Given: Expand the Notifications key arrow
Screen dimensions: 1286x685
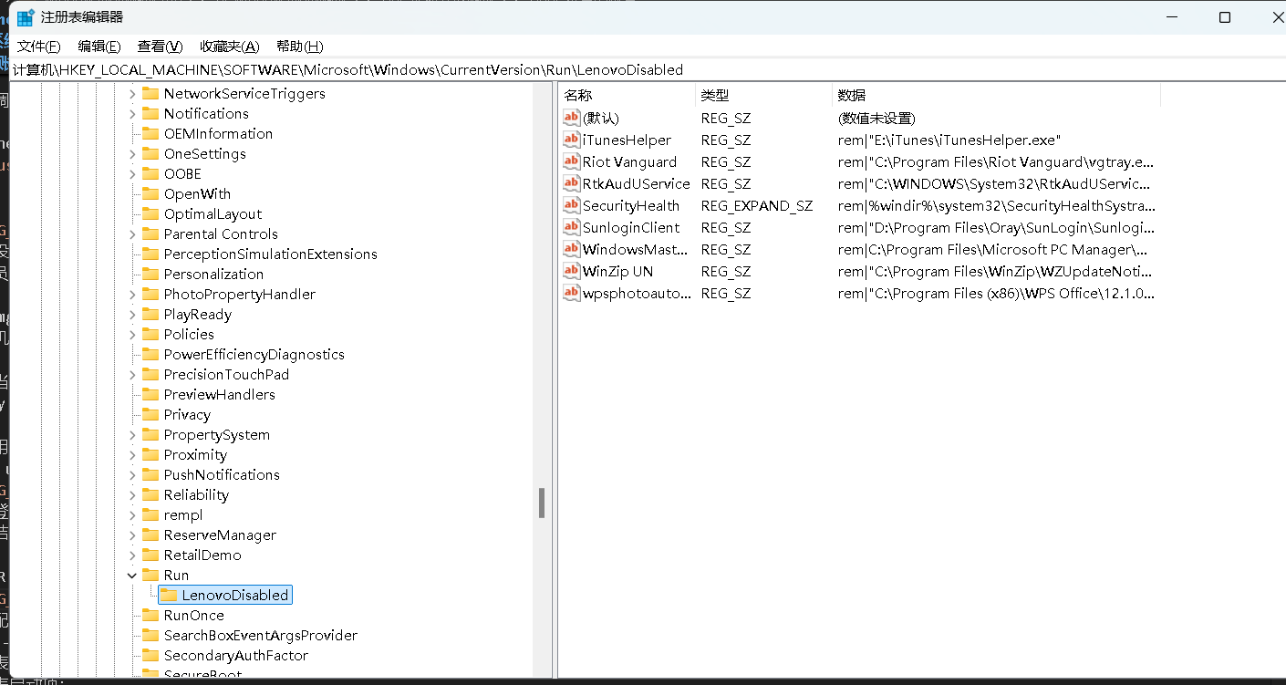Looking at the screenshot, I should pos(132,113).
